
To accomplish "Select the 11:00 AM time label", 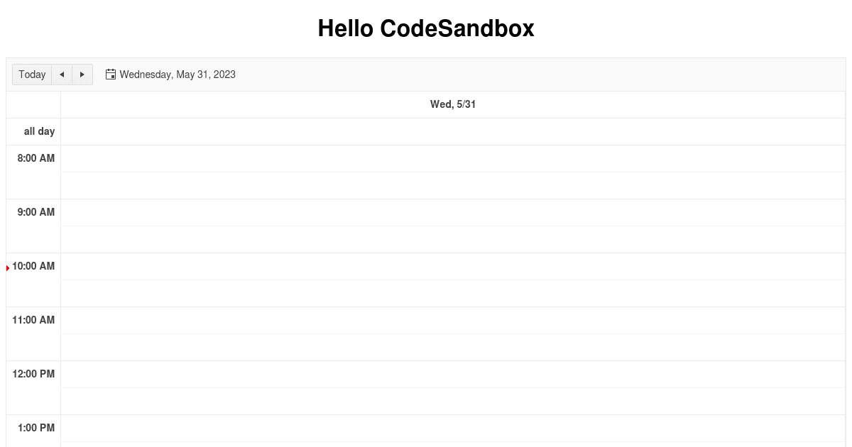I will pyautogui.click(x=33, y=320).
